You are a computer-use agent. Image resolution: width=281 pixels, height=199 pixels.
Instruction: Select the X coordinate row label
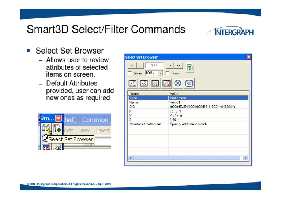pos(130,111)
